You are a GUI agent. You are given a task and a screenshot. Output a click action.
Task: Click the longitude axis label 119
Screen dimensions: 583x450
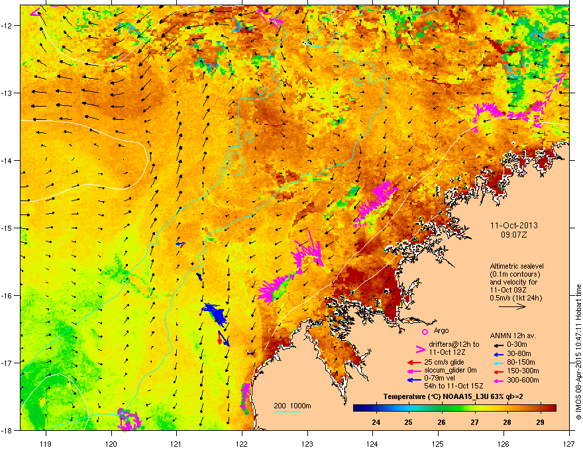[x=46, y=443]
